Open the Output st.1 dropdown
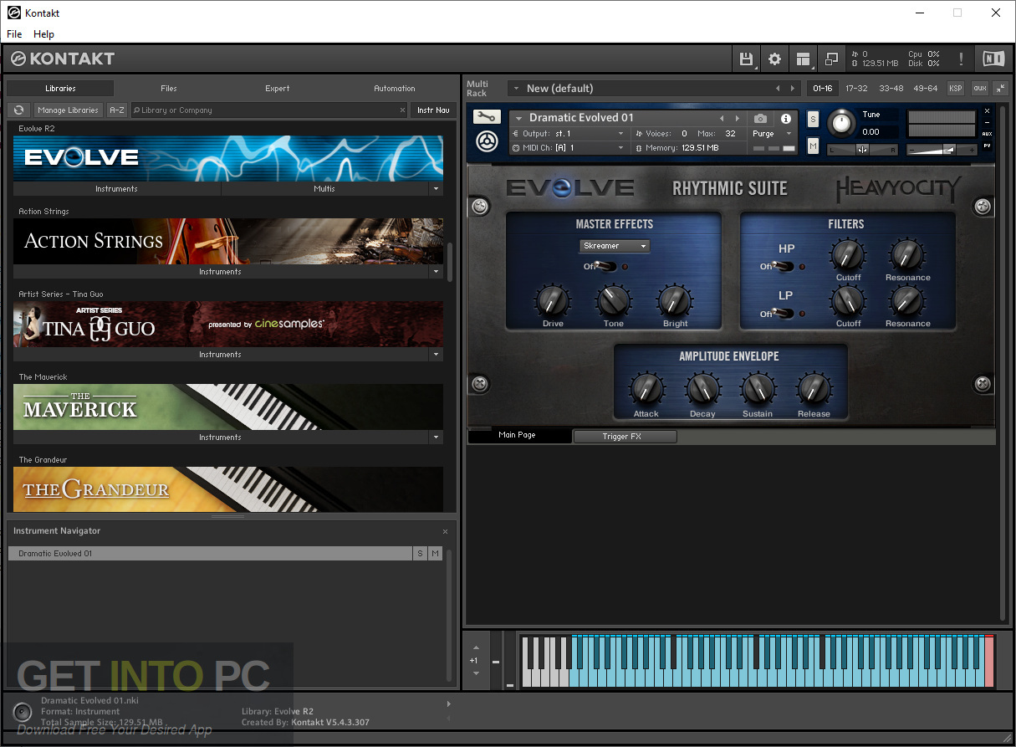This screenshot has width=1016, height=747. click(569, 134)
